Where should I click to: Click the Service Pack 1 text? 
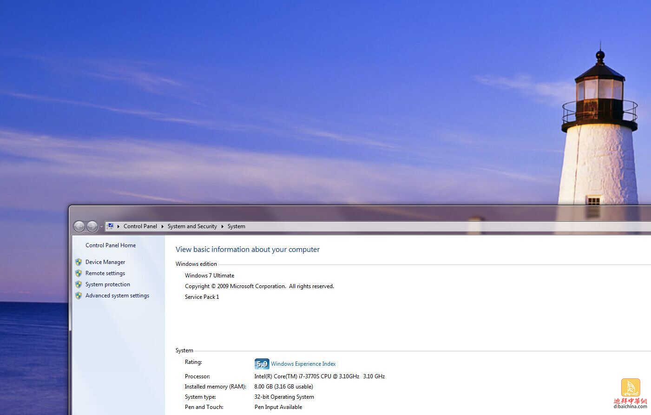[202, 297]
